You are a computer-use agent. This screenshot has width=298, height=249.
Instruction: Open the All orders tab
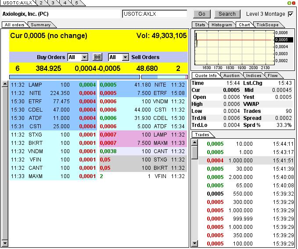(x=14, y=25)
